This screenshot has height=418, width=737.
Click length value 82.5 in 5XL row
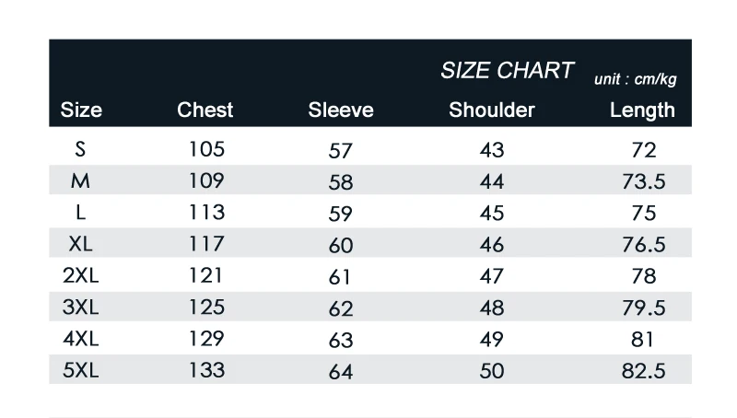pyautogui.click(x=643, y=371)
